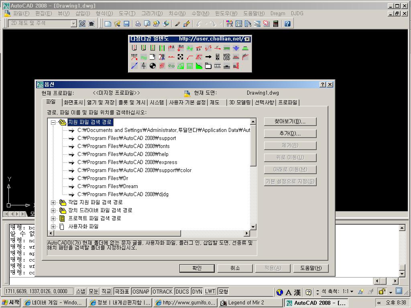Click the 추가(D)... button
Image resolution: width=411 pixels, height=308 pixels.
[x=290, y=134]
